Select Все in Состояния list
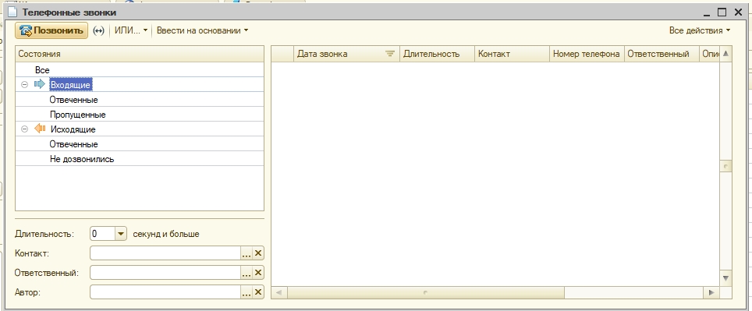 coord(140,70)
